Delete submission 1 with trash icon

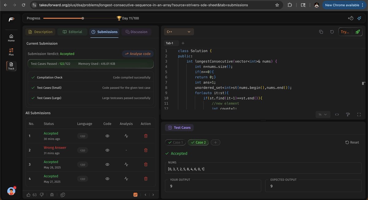click(x=146, y=136)
